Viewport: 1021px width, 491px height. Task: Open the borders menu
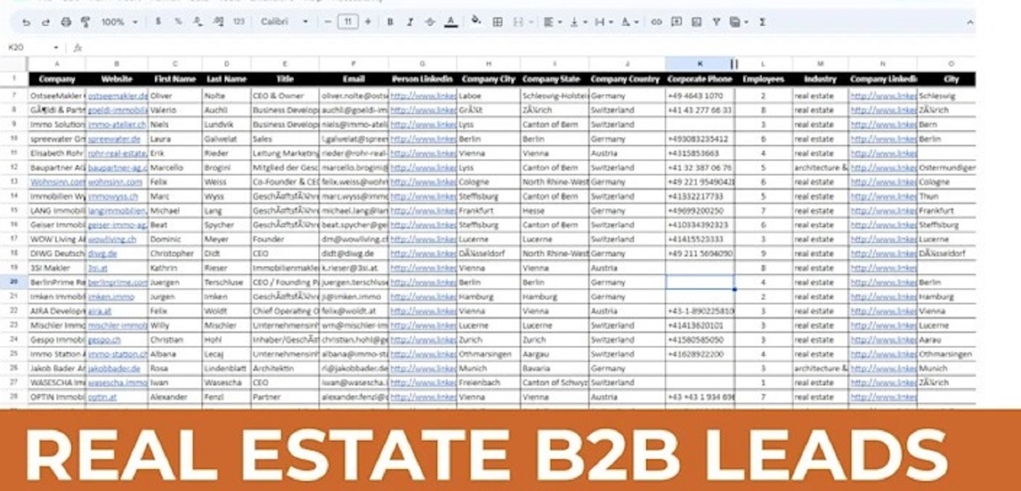tap(497, 22)
